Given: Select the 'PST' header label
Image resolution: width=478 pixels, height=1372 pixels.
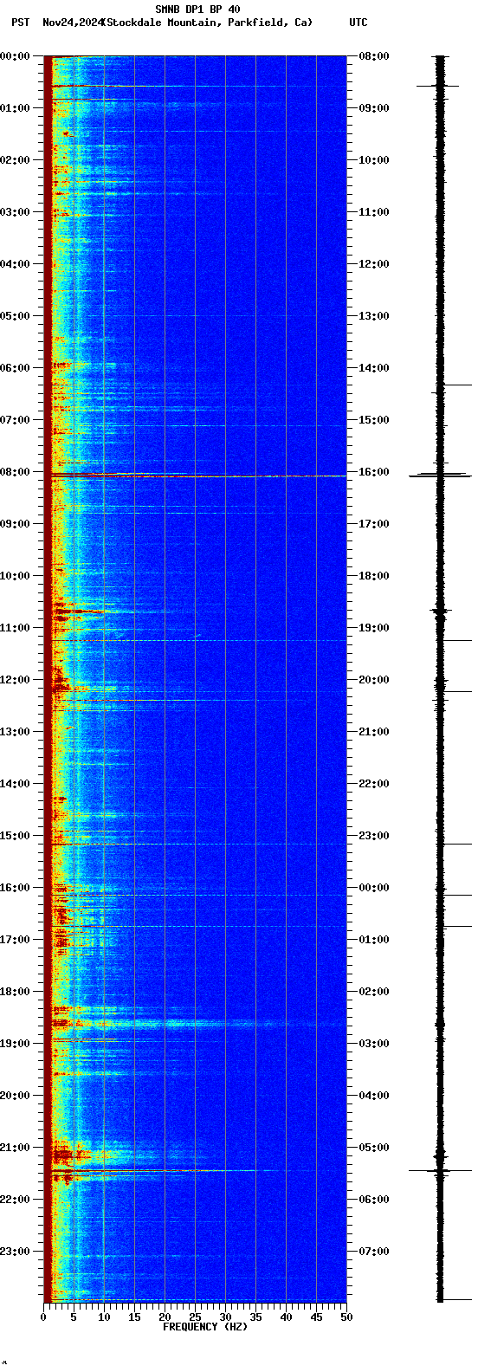Looking at the screenshot, I should click(20, 23).
